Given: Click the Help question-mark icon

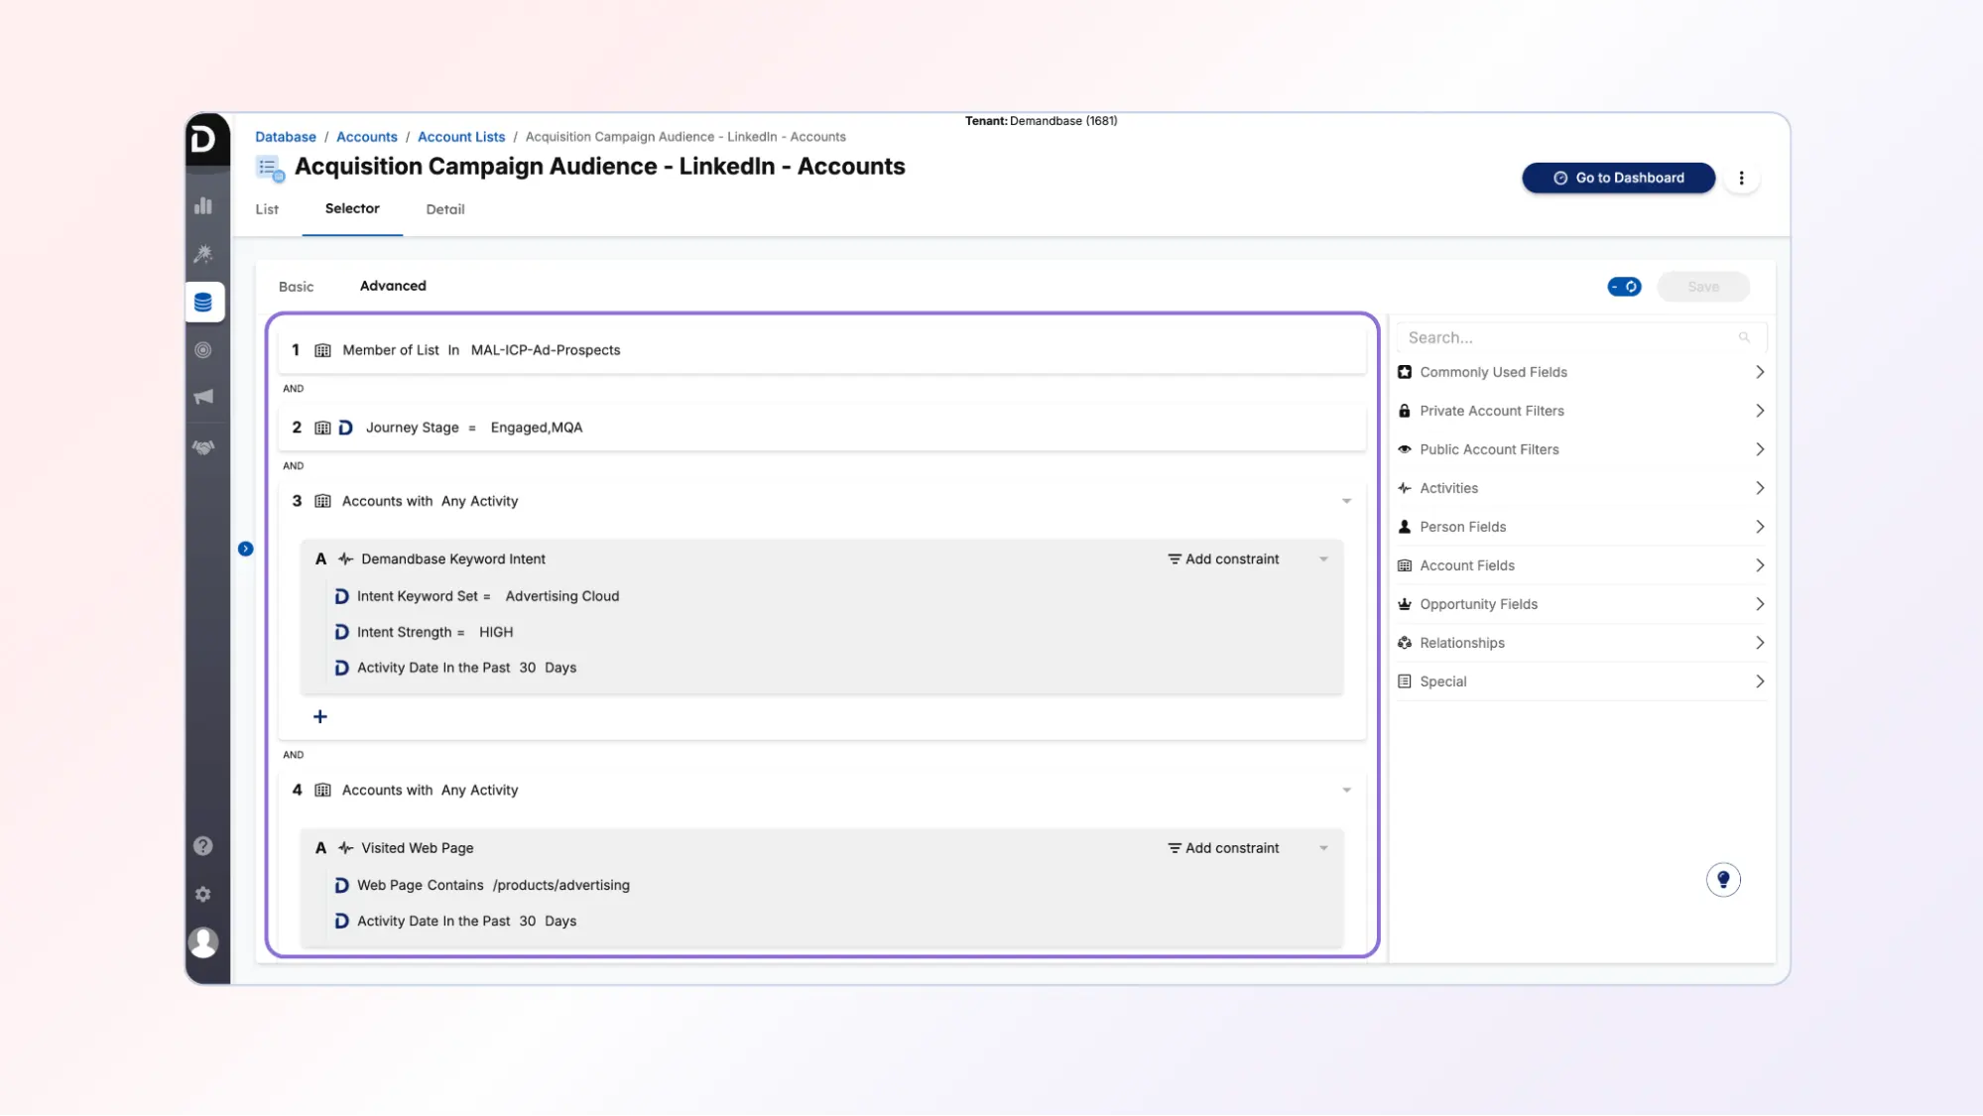Looking at the screenshot, I should [203, 845].
